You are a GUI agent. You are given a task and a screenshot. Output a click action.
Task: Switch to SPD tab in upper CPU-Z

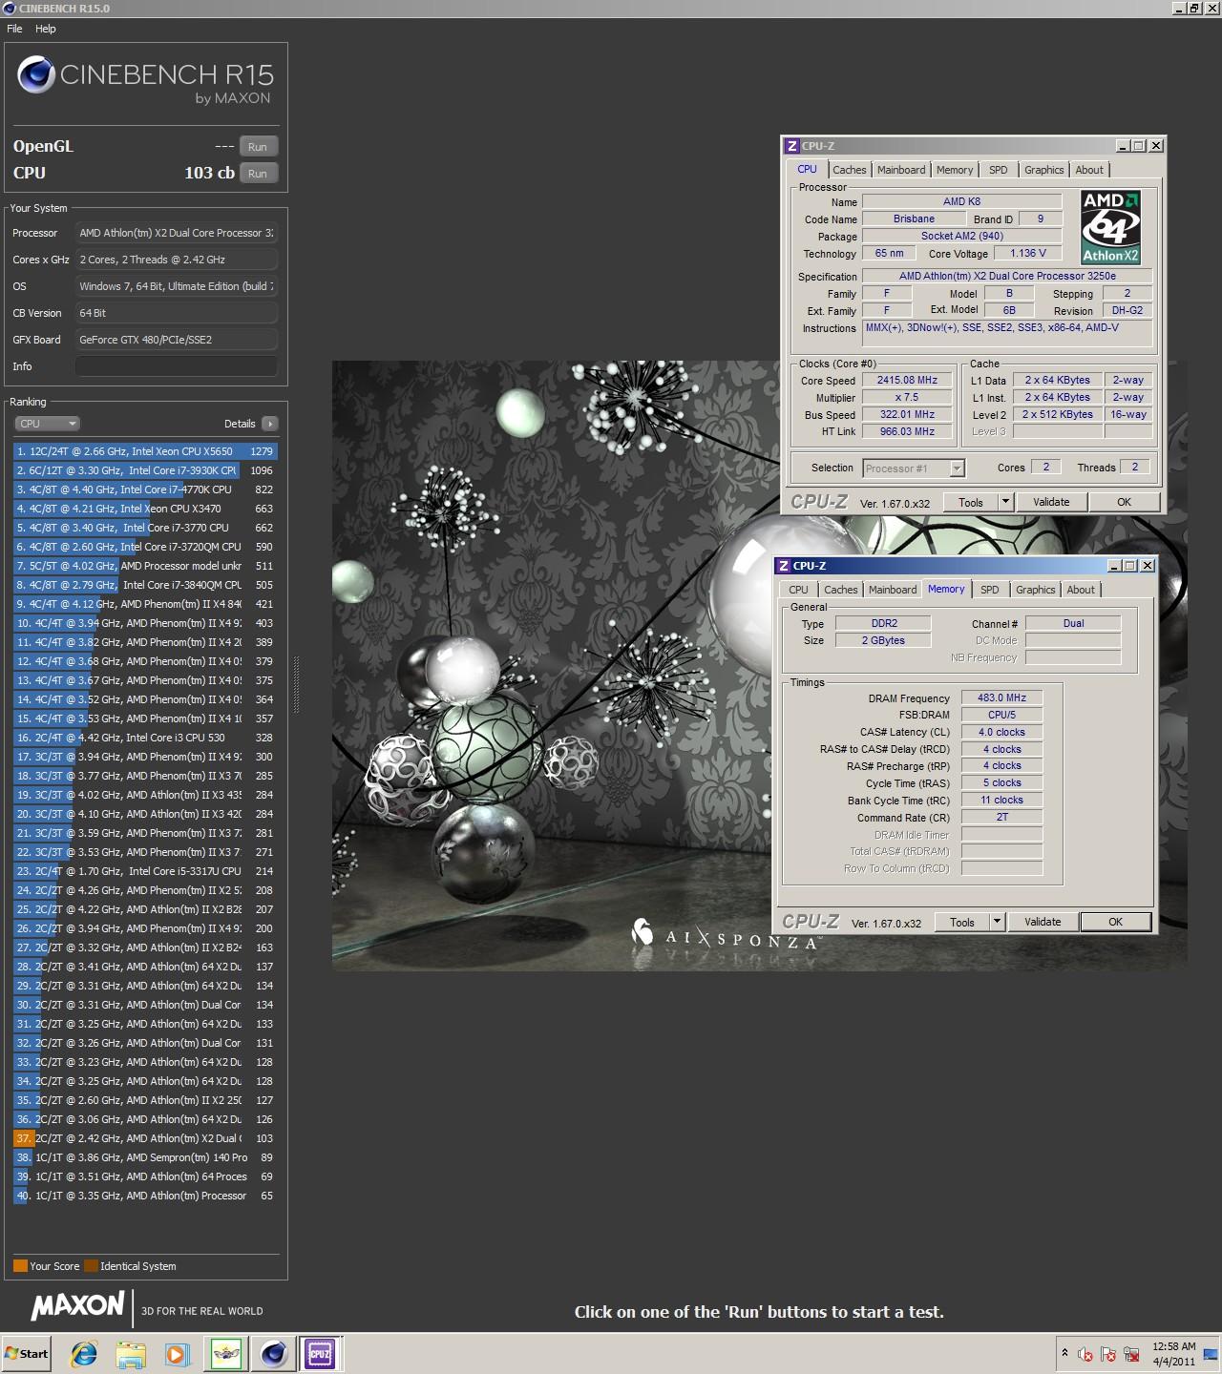pos(999,170)
